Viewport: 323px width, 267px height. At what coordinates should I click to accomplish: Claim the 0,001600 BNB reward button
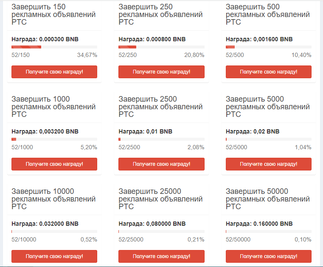[x=268, y=72]
